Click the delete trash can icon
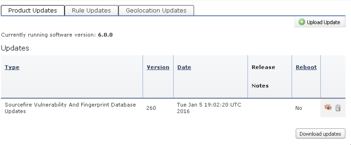The width and height of the screenshot is (351, 145). [x=338, y=108]
